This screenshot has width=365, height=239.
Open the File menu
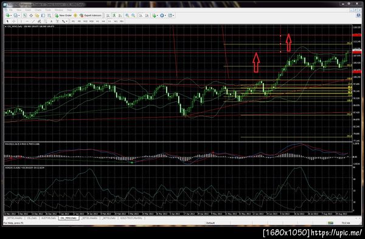point(11,10)
